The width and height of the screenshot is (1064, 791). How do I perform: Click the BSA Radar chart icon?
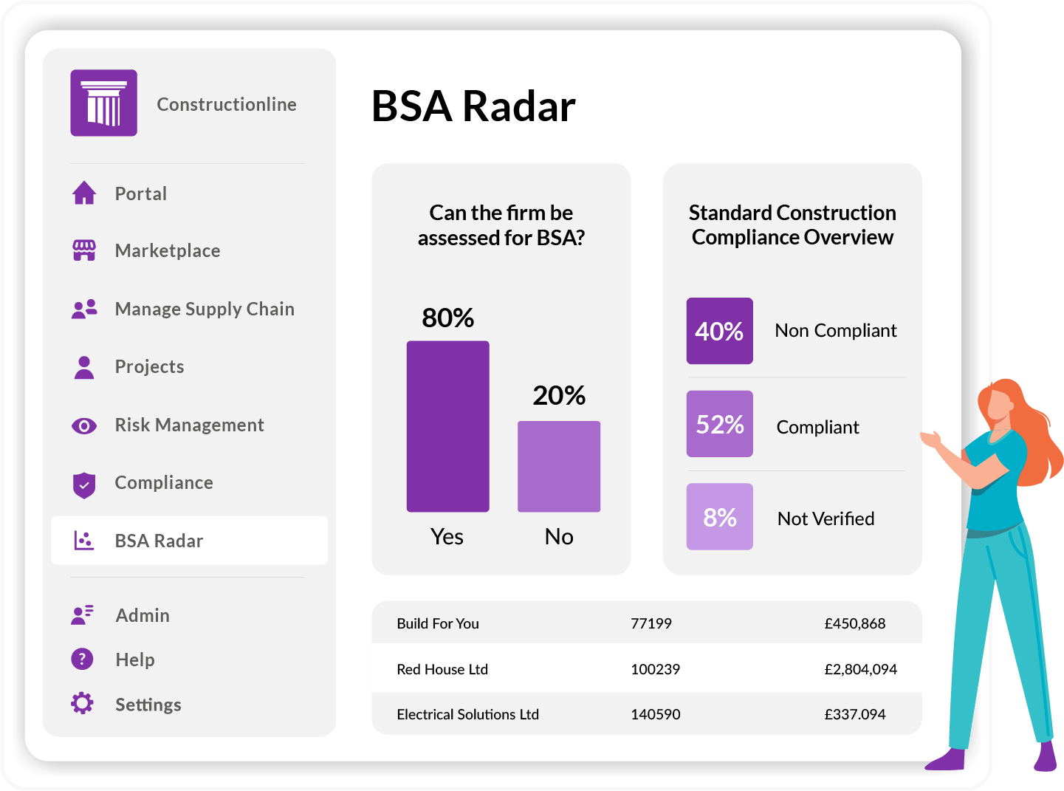click(x=84, y=541)
